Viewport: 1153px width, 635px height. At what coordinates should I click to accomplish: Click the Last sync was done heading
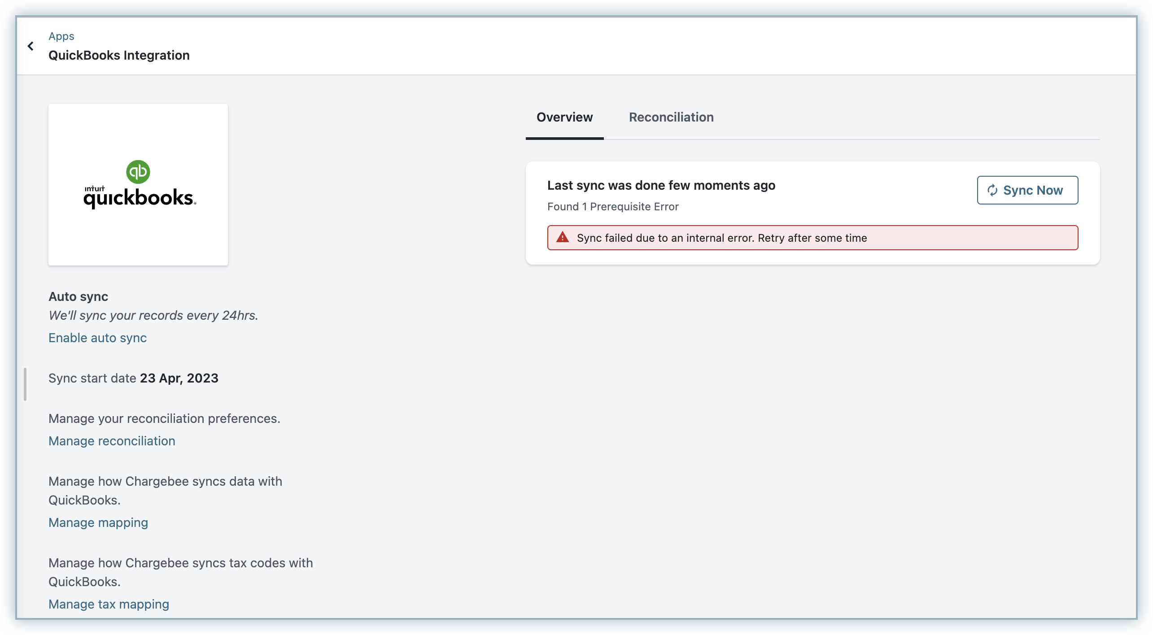(661, 186)
